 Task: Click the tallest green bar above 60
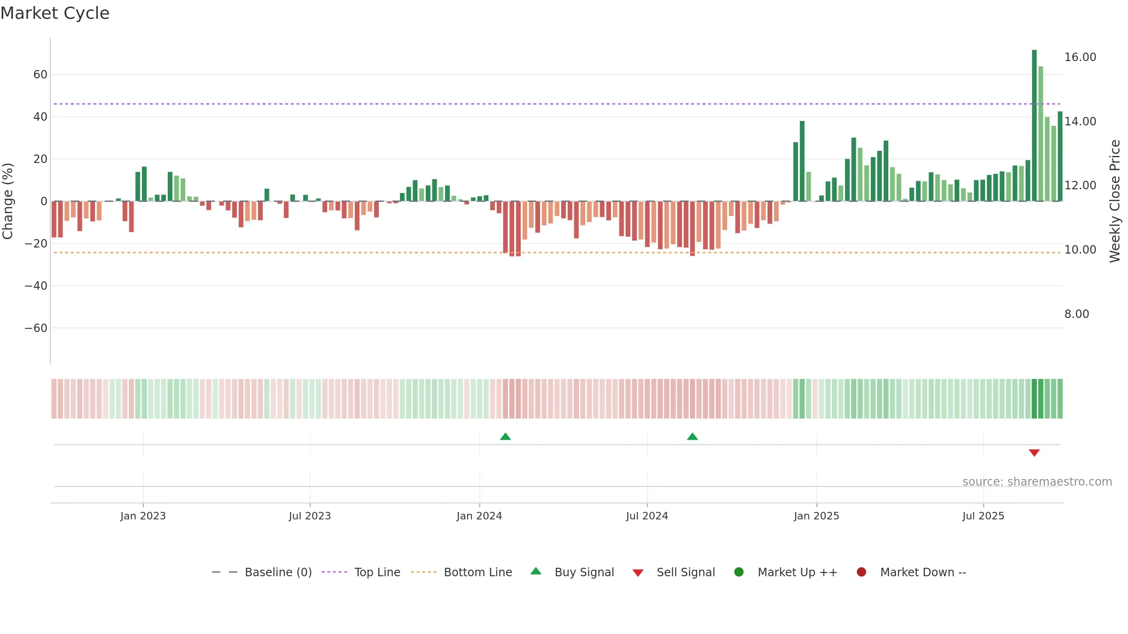point(1034,125)
